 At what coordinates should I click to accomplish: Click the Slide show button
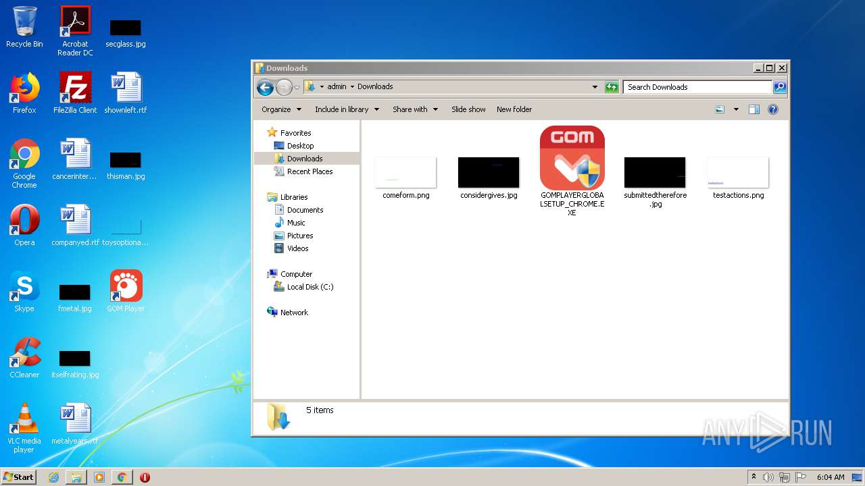[x=468, y=109]
